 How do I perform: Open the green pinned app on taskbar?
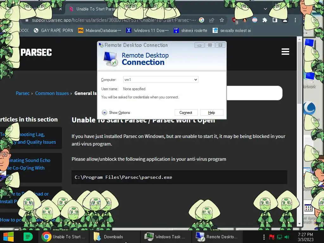[28, 237]
